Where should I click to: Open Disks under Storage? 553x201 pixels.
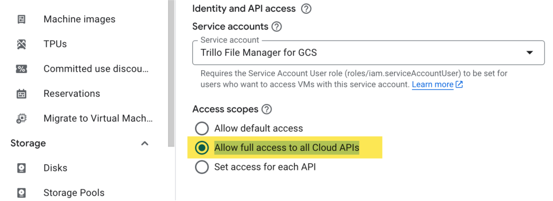coord(55,168)
